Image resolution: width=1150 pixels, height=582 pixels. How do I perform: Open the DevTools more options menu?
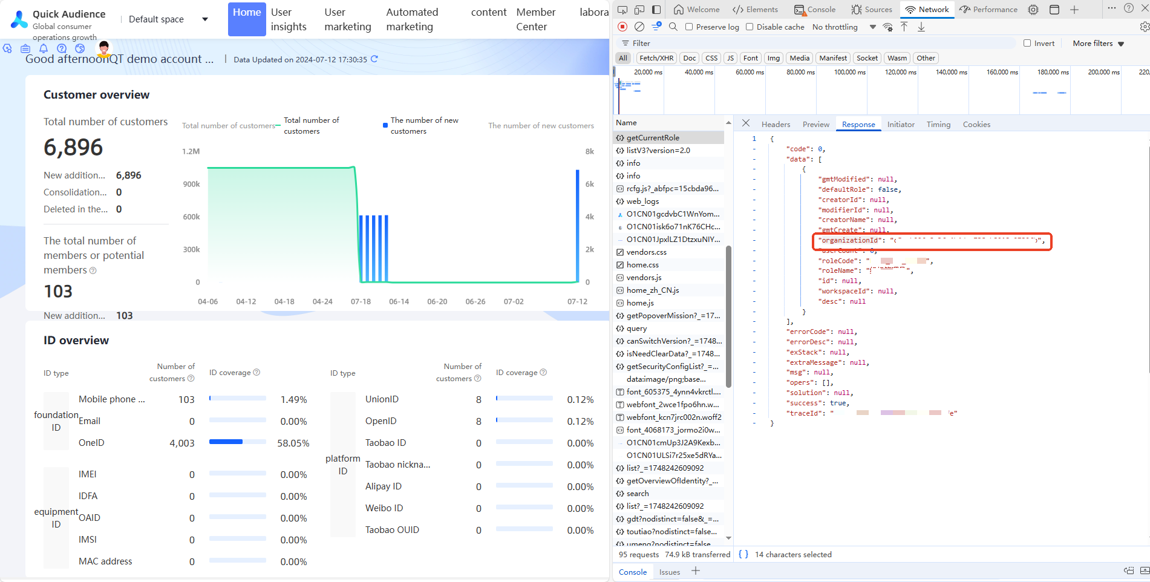pyautogui.click(x=1112, y=8)
